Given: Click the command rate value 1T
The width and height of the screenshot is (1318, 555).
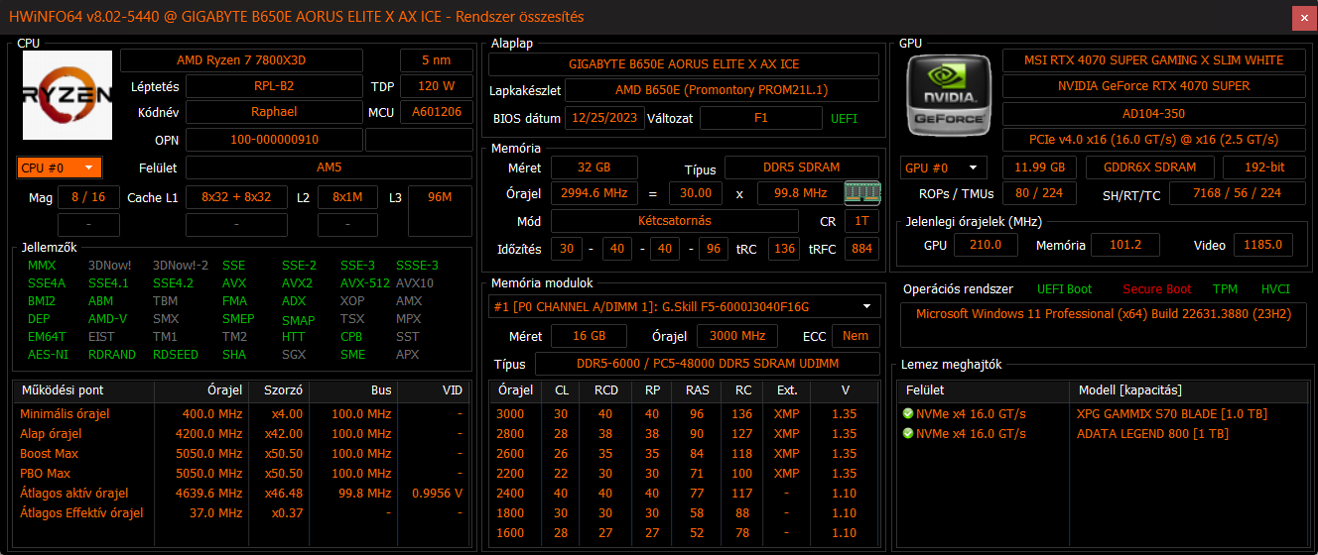Looking at the screenshot, I should click(x=861, y=220).
